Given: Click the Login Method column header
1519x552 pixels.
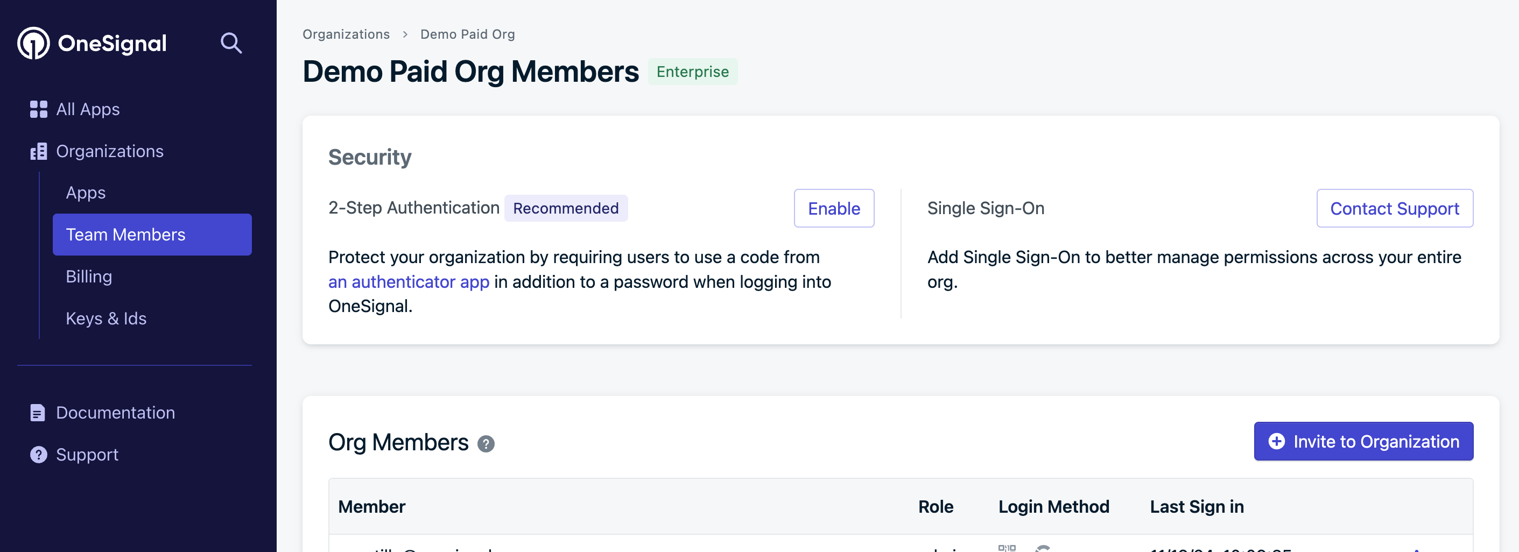Looking at the screenshot, I should pyautogui.click(x=1054, y=507).
